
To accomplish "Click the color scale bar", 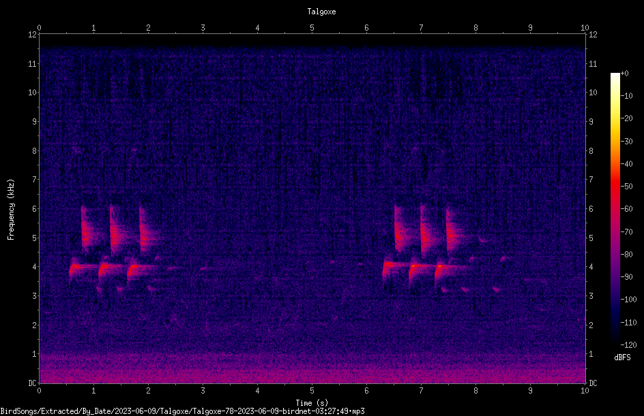I will coord(615,209).
